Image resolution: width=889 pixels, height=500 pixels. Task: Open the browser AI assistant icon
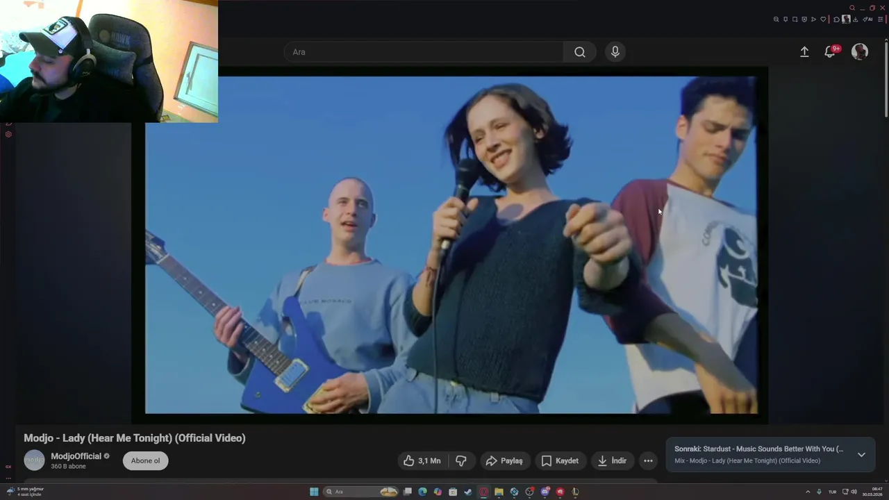tap(867, 19)
